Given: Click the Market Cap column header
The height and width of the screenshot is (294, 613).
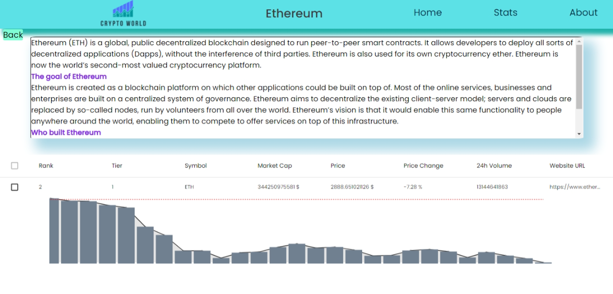Looking at the screenshot, I should click(x=274, y=166).
